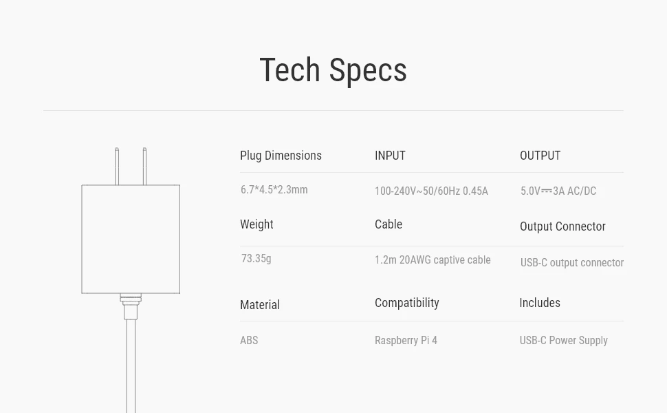
Task: Select the OUTPUT spec heading
Action: (540, 156)
